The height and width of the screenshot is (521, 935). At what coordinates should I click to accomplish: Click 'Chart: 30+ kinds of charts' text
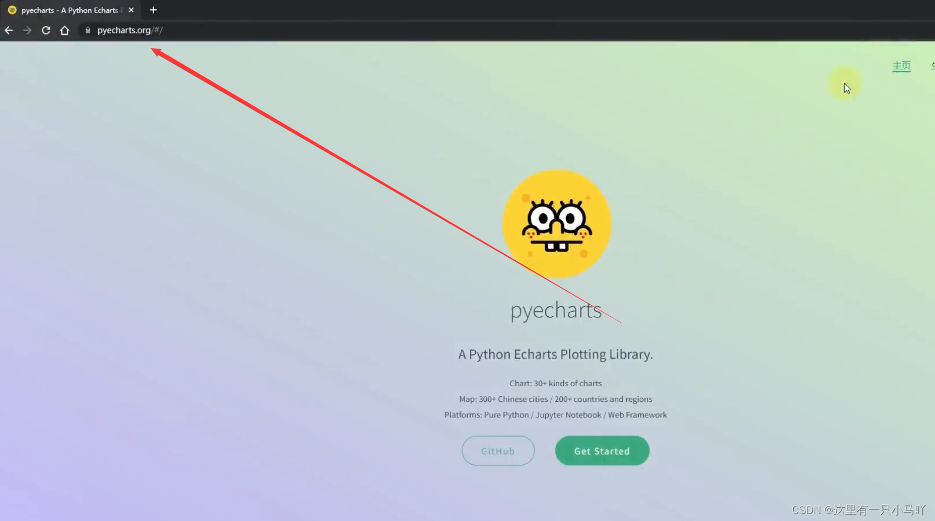point(556,383)
